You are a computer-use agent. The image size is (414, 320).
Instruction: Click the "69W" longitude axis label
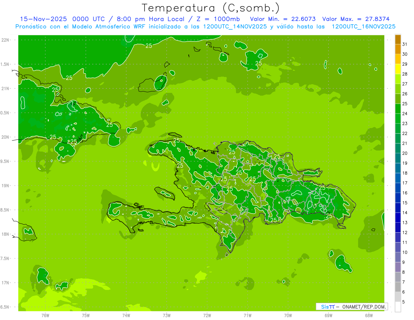coord(328,316)
